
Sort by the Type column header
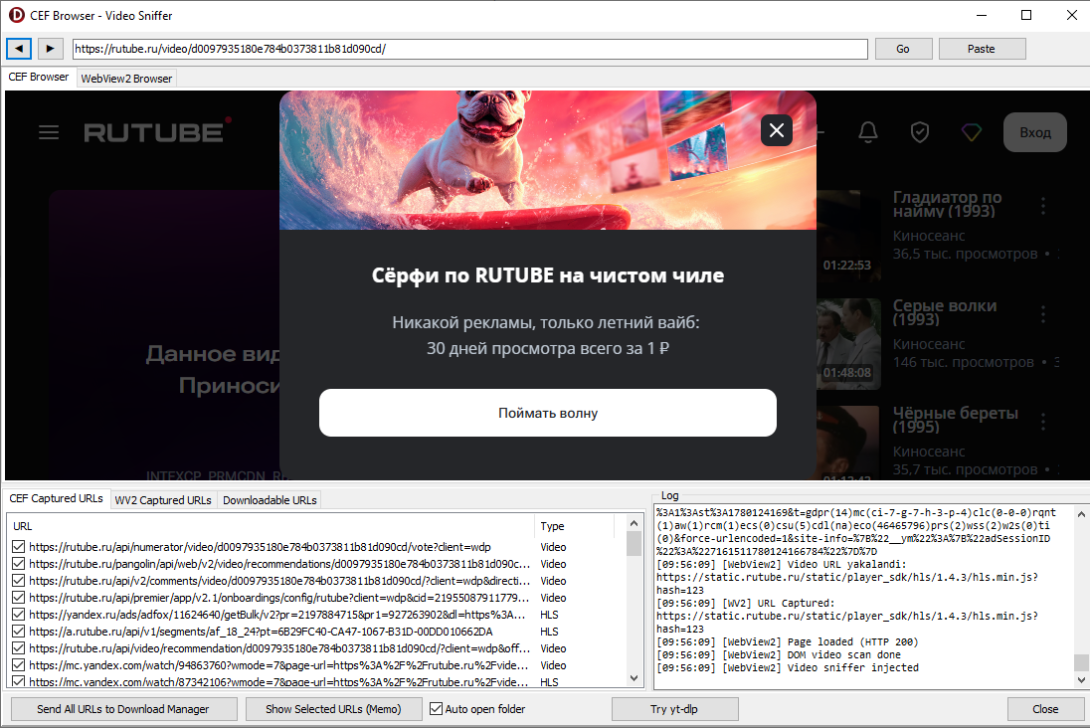click(x=574, y=526)
